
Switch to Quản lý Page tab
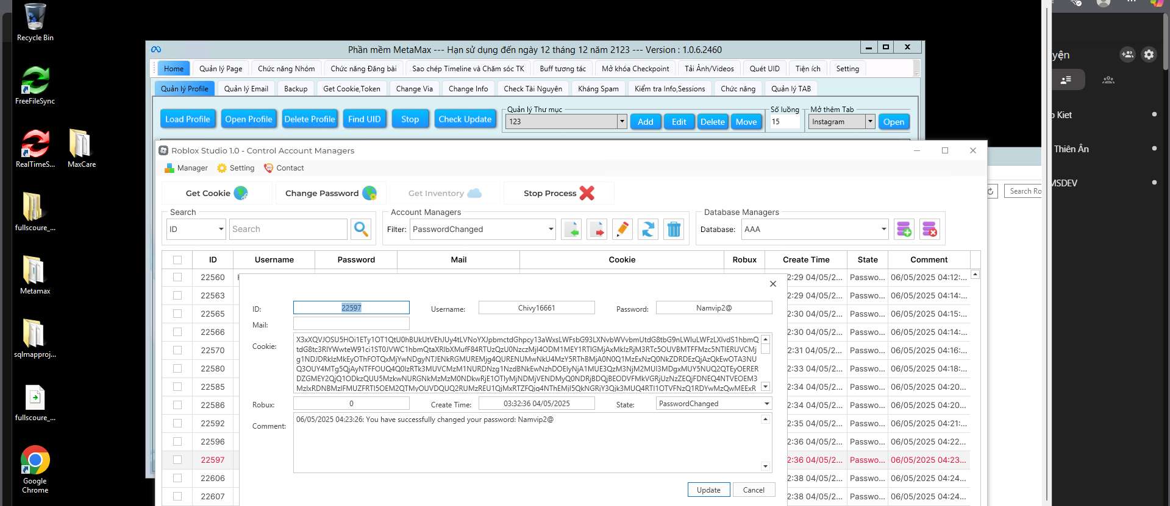click(x=221, y=69)
